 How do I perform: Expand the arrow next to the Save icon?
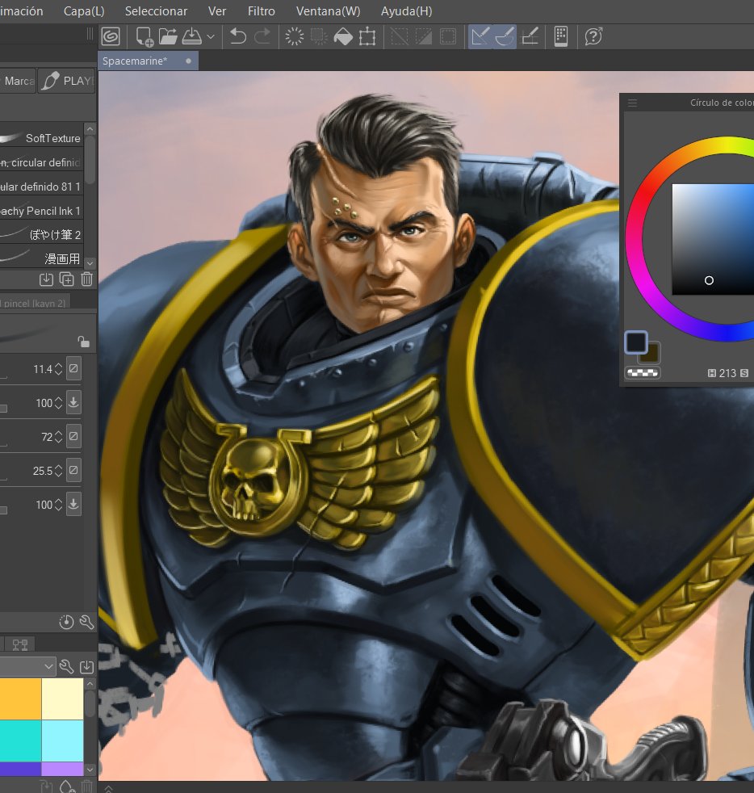211,37
